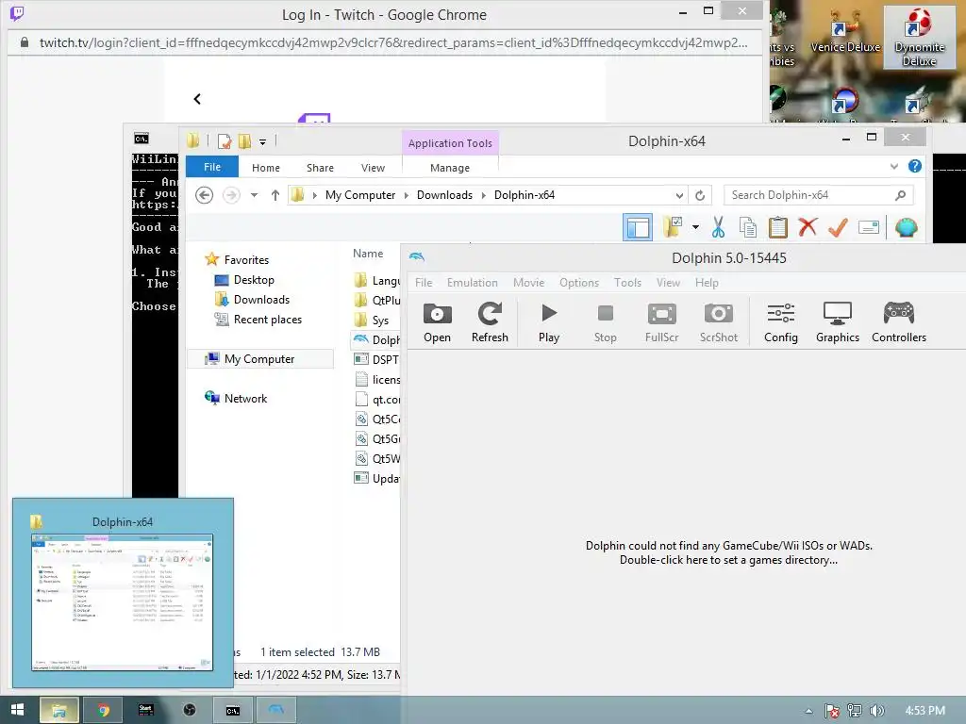This screenshot has width=966, height=724.
Task: Click Downloads in the address breadcrumb
Action: coord(444,195)
